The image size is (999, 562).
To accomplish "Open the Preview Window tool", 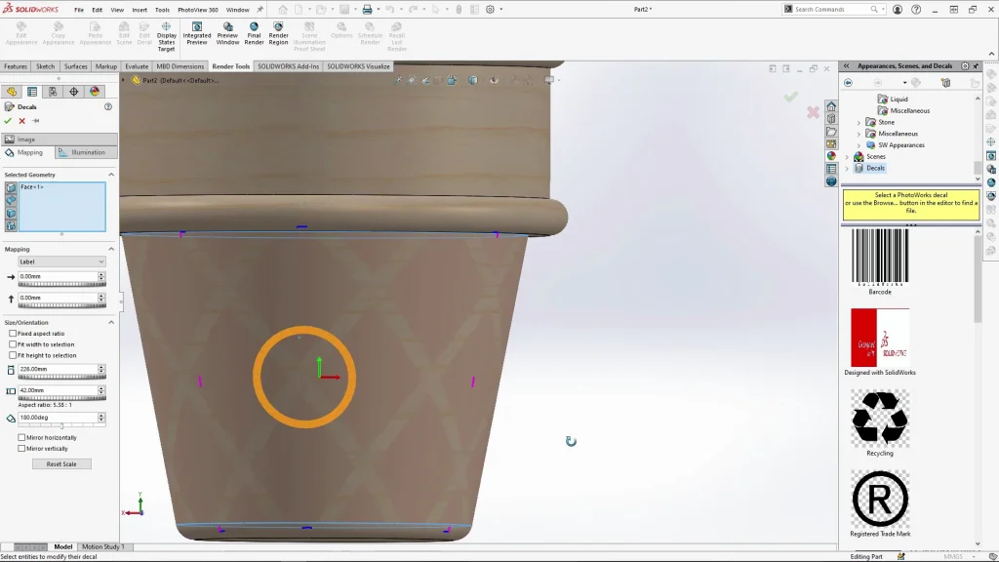I will point(227,33).
